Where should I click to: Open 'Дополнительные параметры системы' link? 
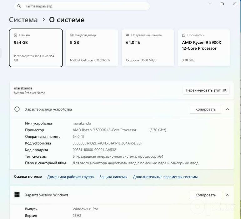(x=165, y=177)
